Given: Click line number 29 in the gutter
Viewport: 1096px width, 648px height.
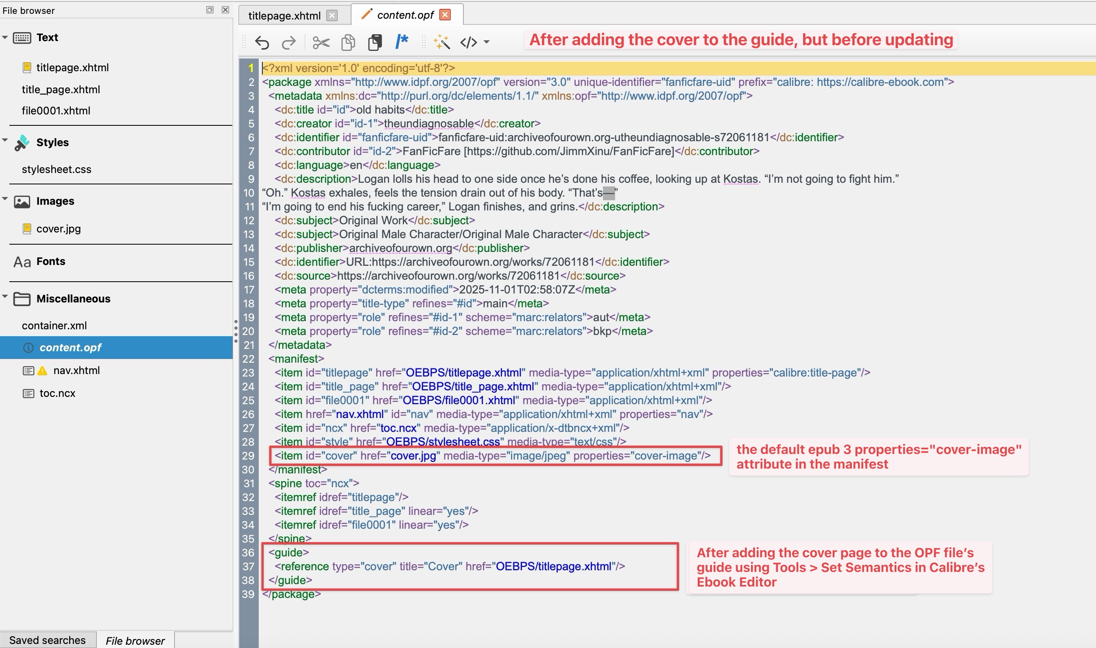Looking at the screenshot, I should pyautogui.click(x=248, y=456).
